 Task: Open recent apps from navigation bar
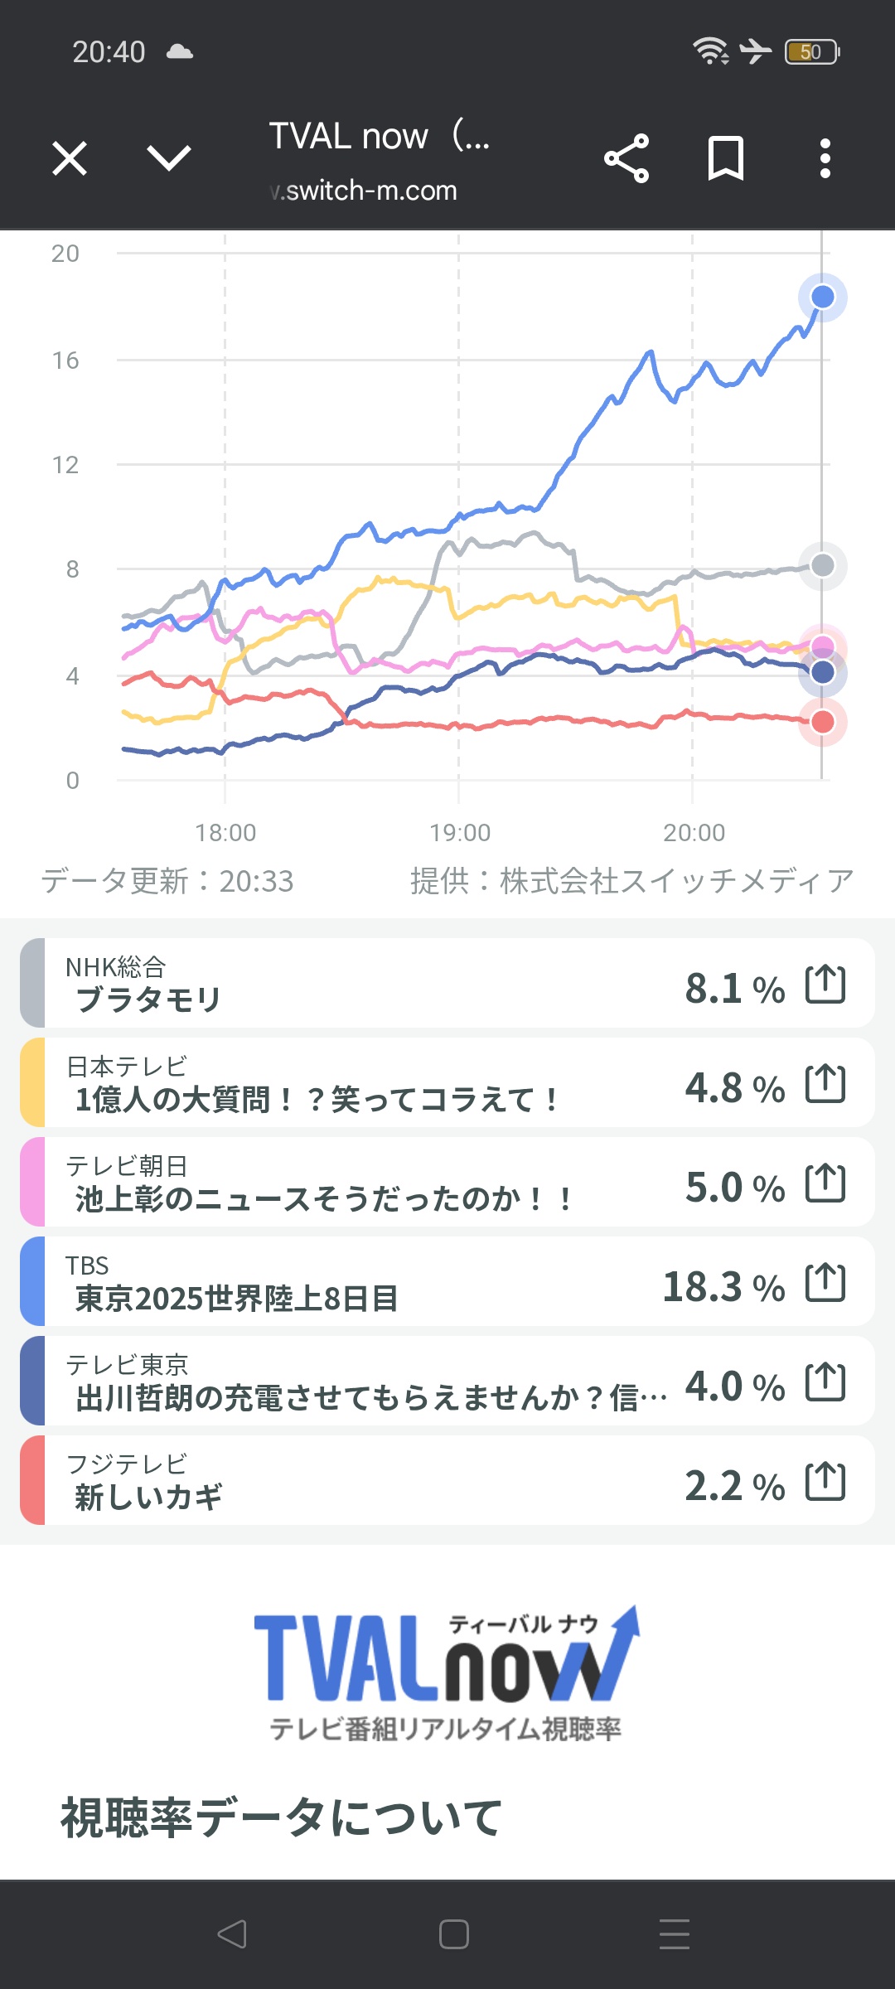click(674, 1934)
